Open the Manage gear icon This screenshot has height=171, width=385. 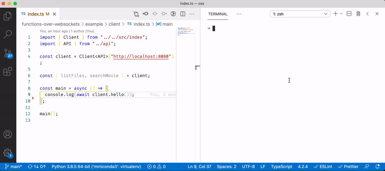click(x=8, y=153)
